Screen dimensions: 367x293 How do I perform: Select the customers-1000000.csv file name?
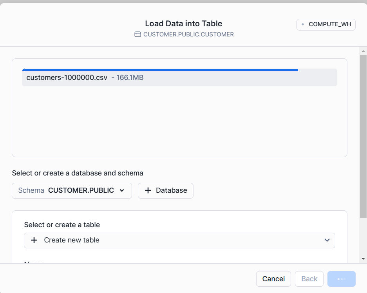[x=67, y=78]
